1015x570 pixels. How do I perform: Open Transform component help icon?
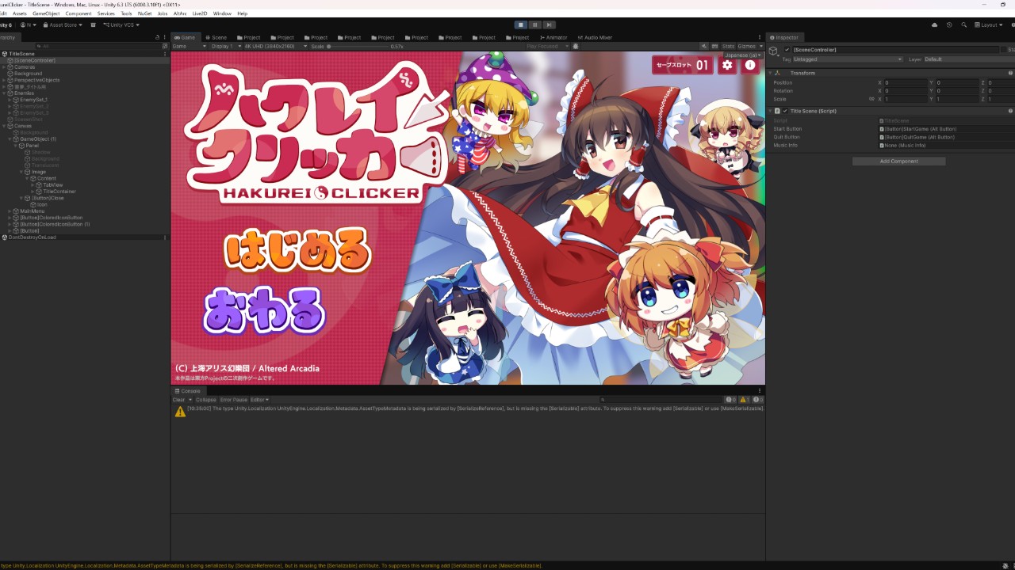[x=1011, y=73]
